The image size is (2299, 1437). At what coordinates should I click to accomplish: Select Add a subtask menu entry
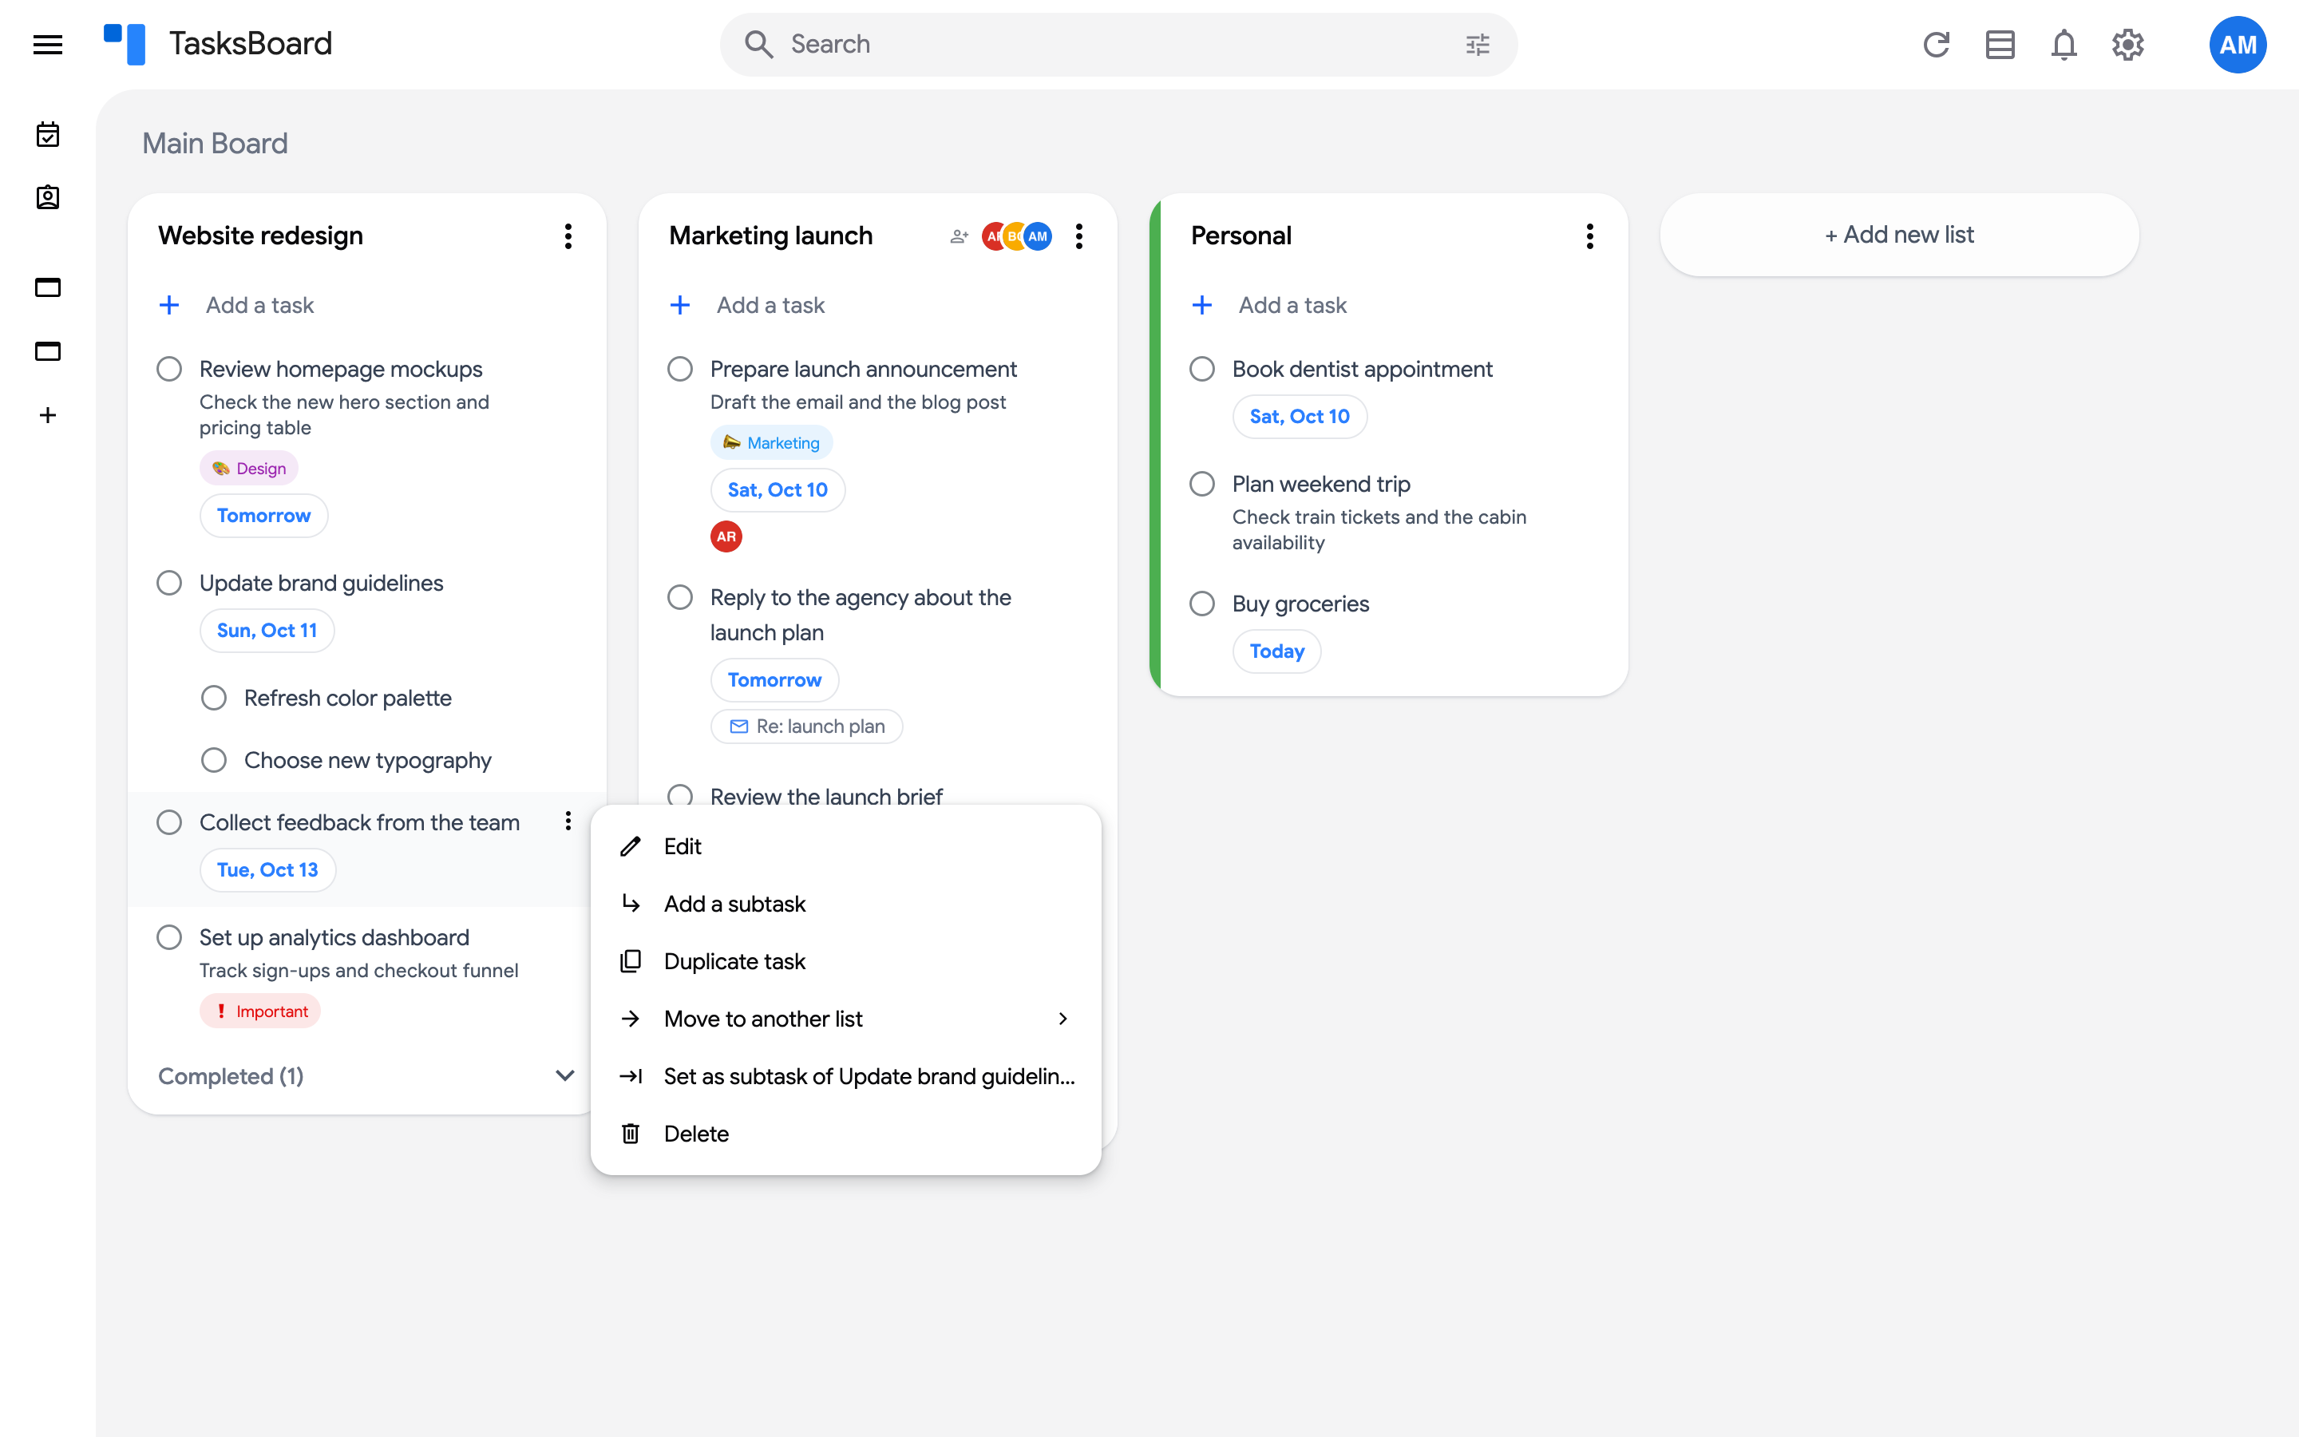845,904
